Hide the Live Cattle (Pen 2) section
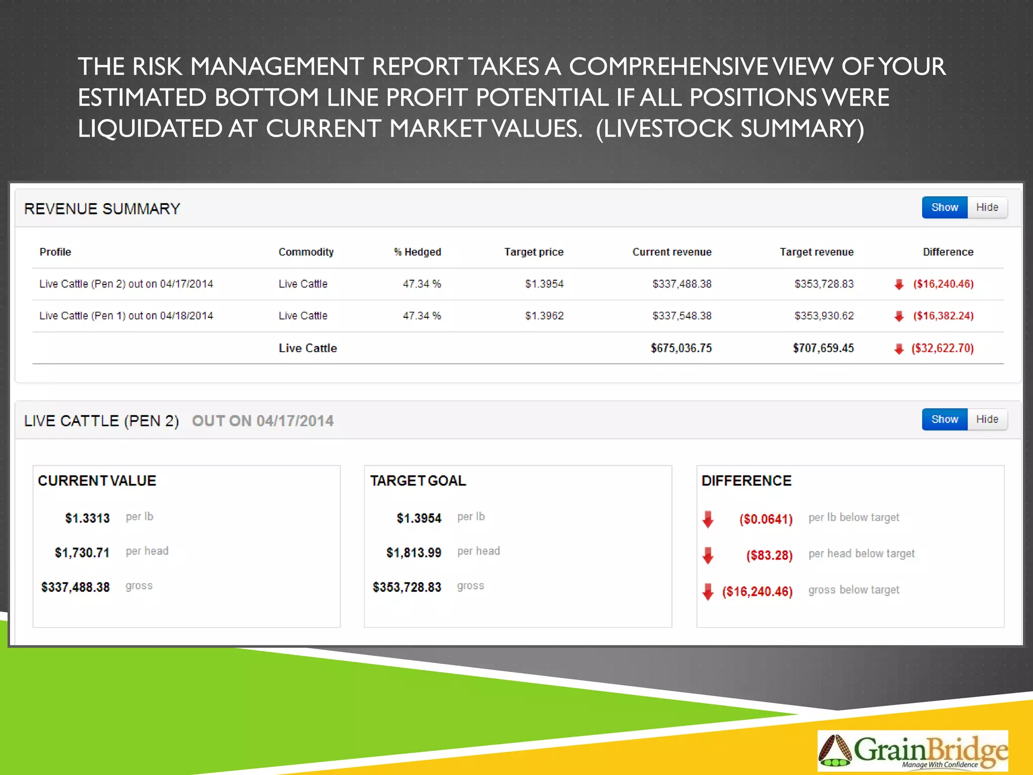Image resolution: width=1033 pixels, height=775 pixels. tap(987, 419)
